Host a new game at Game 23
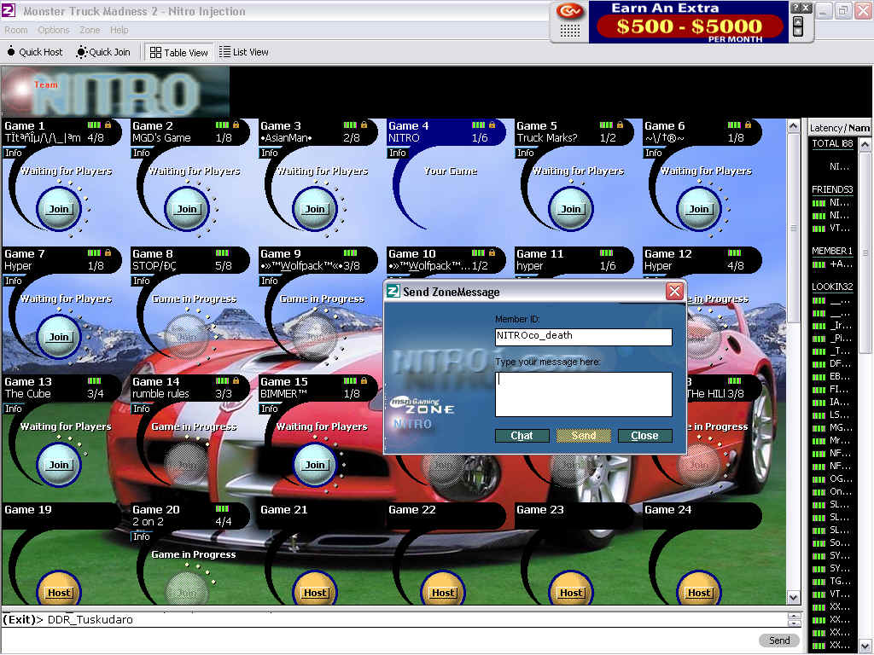Screen dimensions: 874x655 [571, 592]
